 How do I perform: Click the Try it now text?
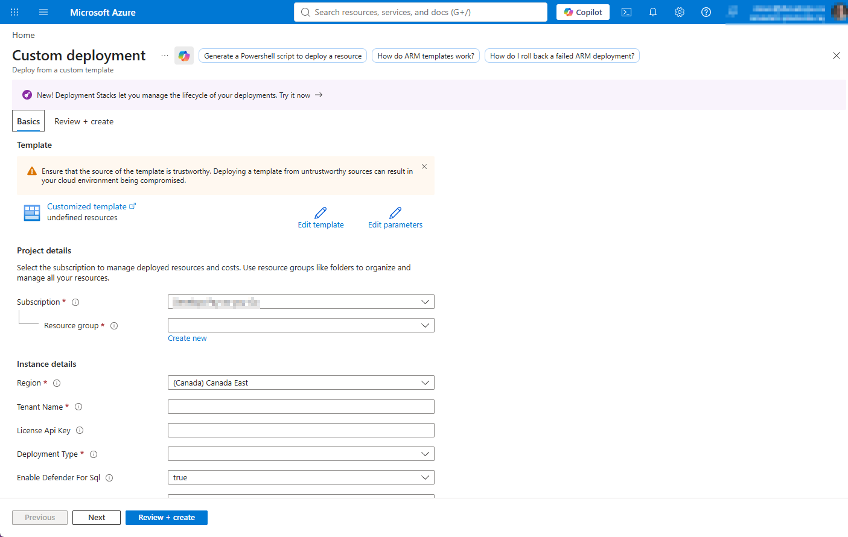coord(295,95)
